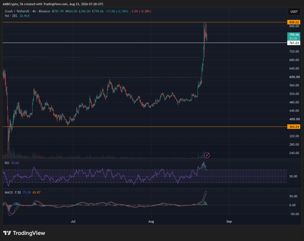This screenshot has width=304, height=241.
Task: Click the red −3.05 (−0.38%) change text
Action: [x=140, y=11]
